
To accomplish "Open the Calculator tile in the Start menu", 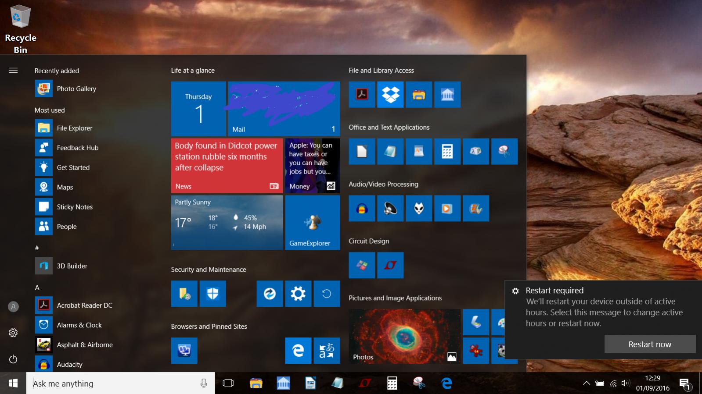I will (x=447, y=151).
